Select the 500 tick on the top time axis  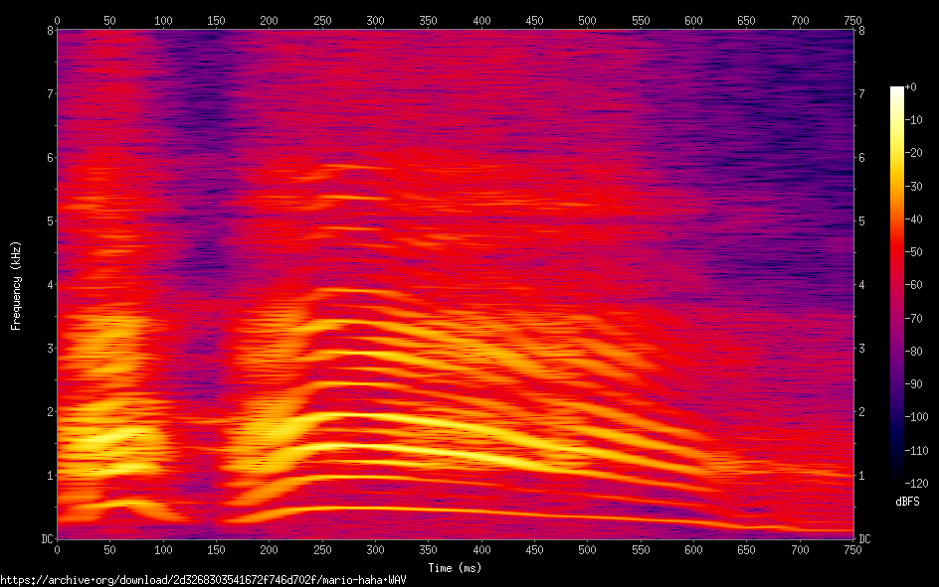(x=587, y=19)
